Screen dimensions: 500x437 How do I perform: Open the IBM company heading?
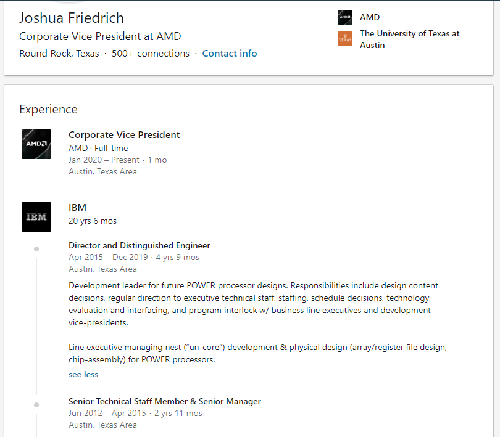[78, 208]
